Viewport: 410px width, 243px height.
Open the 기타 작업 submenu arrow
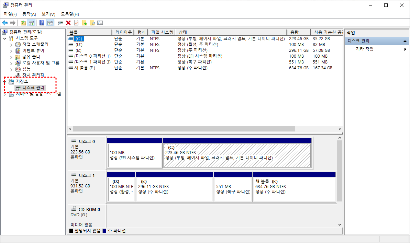(x=405, y=49)
